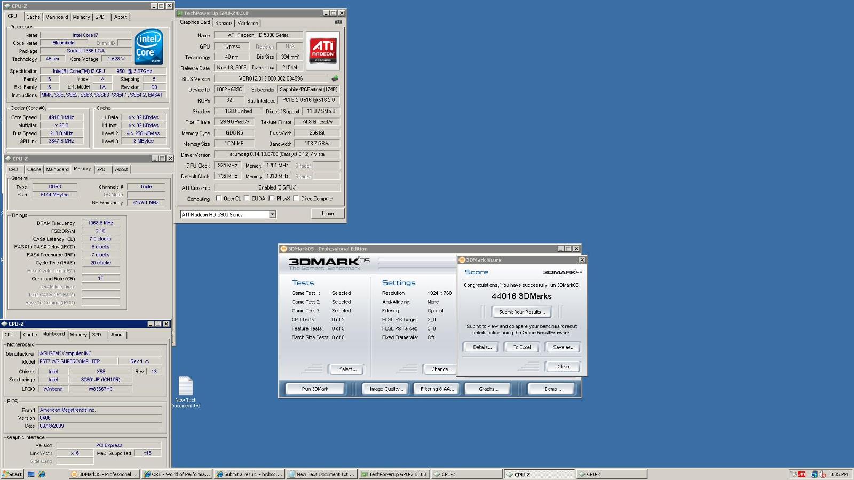Viewport: 854px width, 480px height.
Task: Click Save as button in 3DMark Score
Action: coord(563,347)
